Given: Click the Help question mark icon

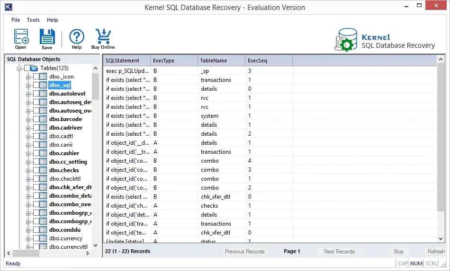Looking at the screenshot, I should (x=77, y=36).
